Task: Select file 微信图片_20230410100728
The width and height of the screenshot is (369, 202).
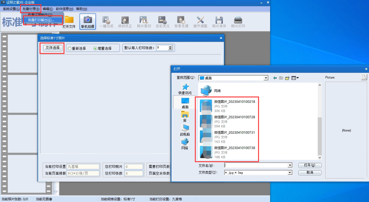Action: point(234,117)
